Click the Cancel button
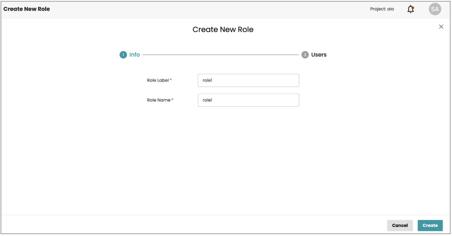The width and height of the screenshot is (452, 236). coord(400,225)
